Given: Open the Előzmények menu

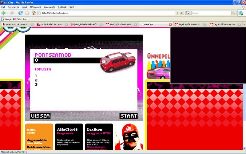Looking at the screenshot, I should pyautogui.click(x=36, y=7).
